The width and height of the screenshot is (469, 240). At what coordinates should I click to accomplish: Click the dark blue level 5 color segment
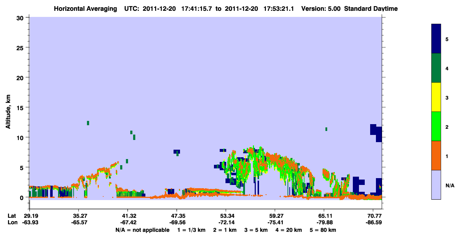(x=436, y=39)
